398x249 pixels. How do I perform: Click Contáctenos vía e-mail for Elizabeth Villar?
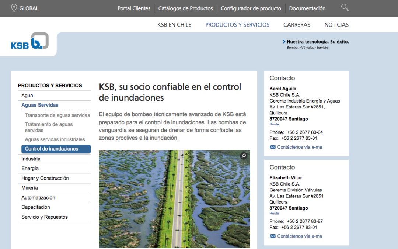coord(300,236)
